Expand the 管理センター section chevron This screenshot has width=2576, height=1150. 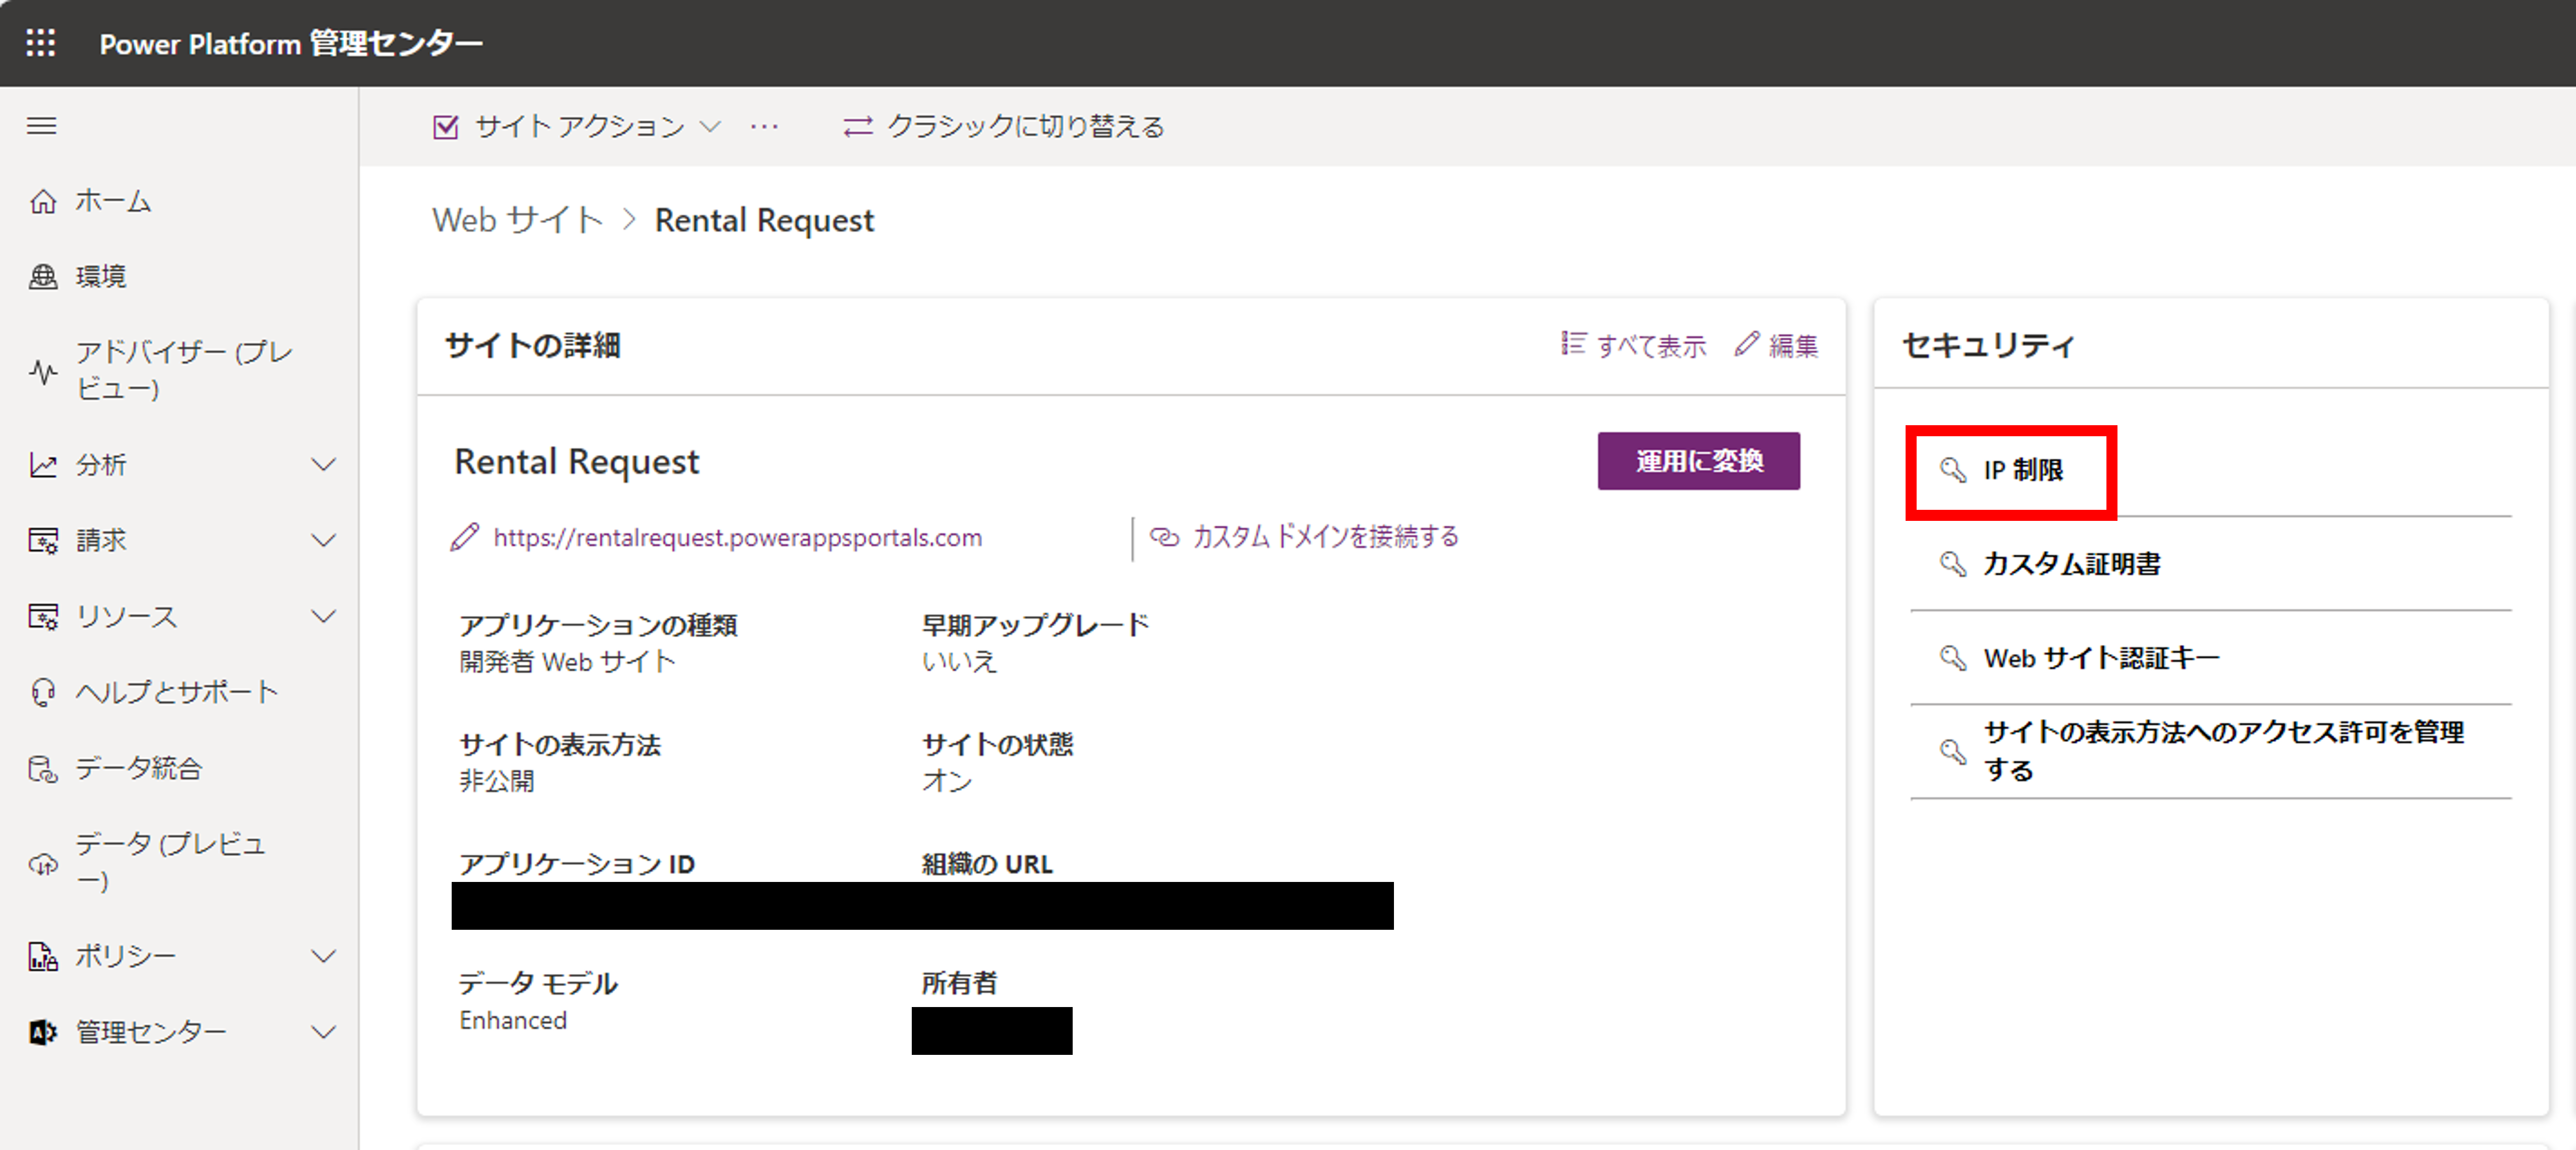tap(323, 1032)
